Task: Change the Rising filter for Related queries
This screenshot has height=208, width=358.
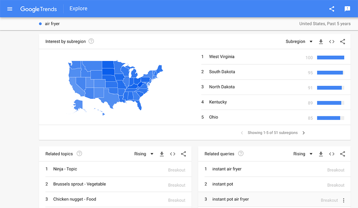Action: click(303, 154)
